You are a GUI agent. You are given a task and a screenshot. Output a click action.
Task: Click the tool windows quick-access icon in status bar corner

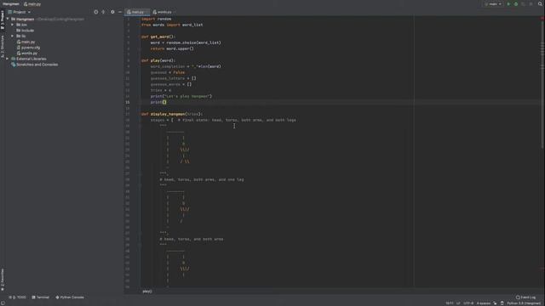pyautogui.click(x=3, y=303)
